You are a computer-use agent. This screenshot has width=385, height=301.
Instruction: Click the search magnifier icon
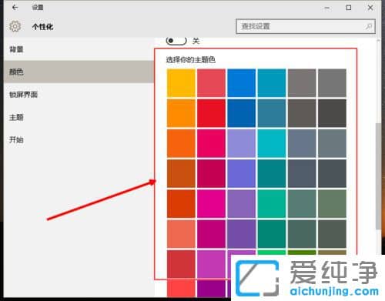tap(369, 26)
